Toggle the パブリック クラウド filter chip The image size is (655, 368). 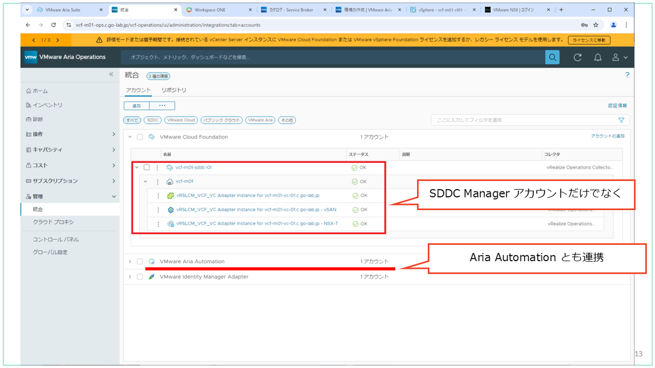(222, 120)
